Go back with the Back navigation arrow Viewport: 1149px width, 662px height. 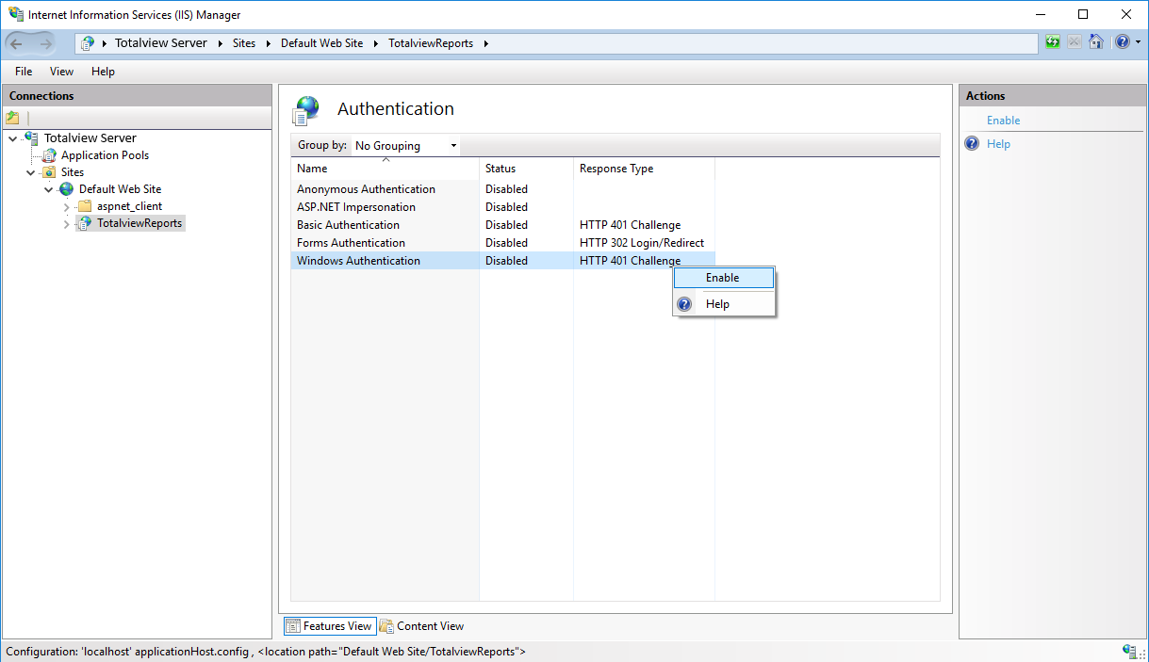pos(16,43)
